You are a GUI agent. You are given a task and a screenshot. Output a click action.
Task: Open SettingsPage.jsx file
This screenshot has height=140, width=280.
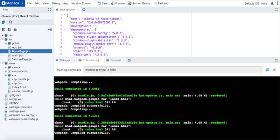[22, 59]
